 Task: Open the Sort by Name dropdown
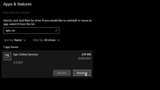click(x=15, y=40)
